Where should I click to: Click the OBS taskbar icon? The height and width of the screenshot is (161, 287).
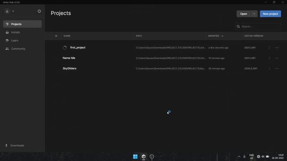(x=152, y=157)
